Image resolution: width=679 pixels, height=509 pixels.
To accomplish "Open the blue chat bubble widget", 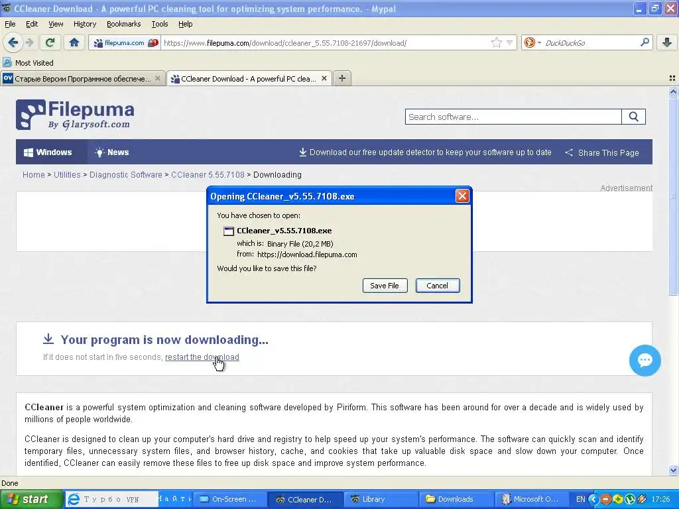I will pyautogui.click(x=645, y=360).
